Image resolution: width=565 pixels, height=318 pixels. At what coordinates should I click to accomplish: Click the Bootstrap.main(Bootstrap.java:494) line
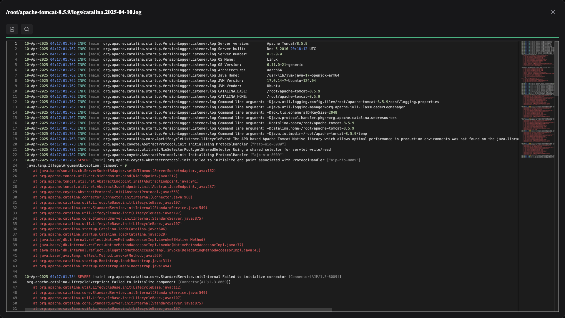[102, 266]
